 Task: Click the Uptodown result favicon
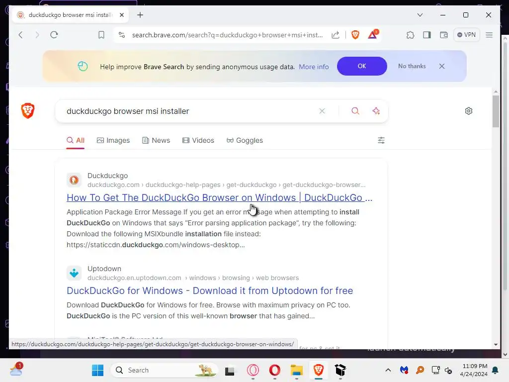click(x=74, y=273)
